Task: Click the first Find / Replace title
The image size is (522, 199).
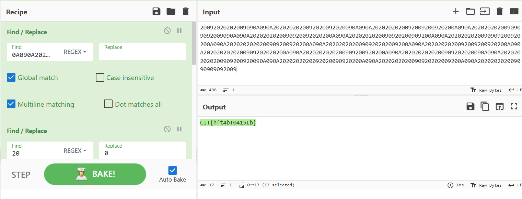Action: 27,32
